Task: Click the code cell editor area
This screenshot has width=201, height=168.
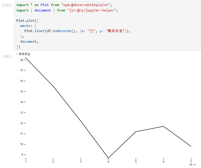Action: tap(108, 26)
